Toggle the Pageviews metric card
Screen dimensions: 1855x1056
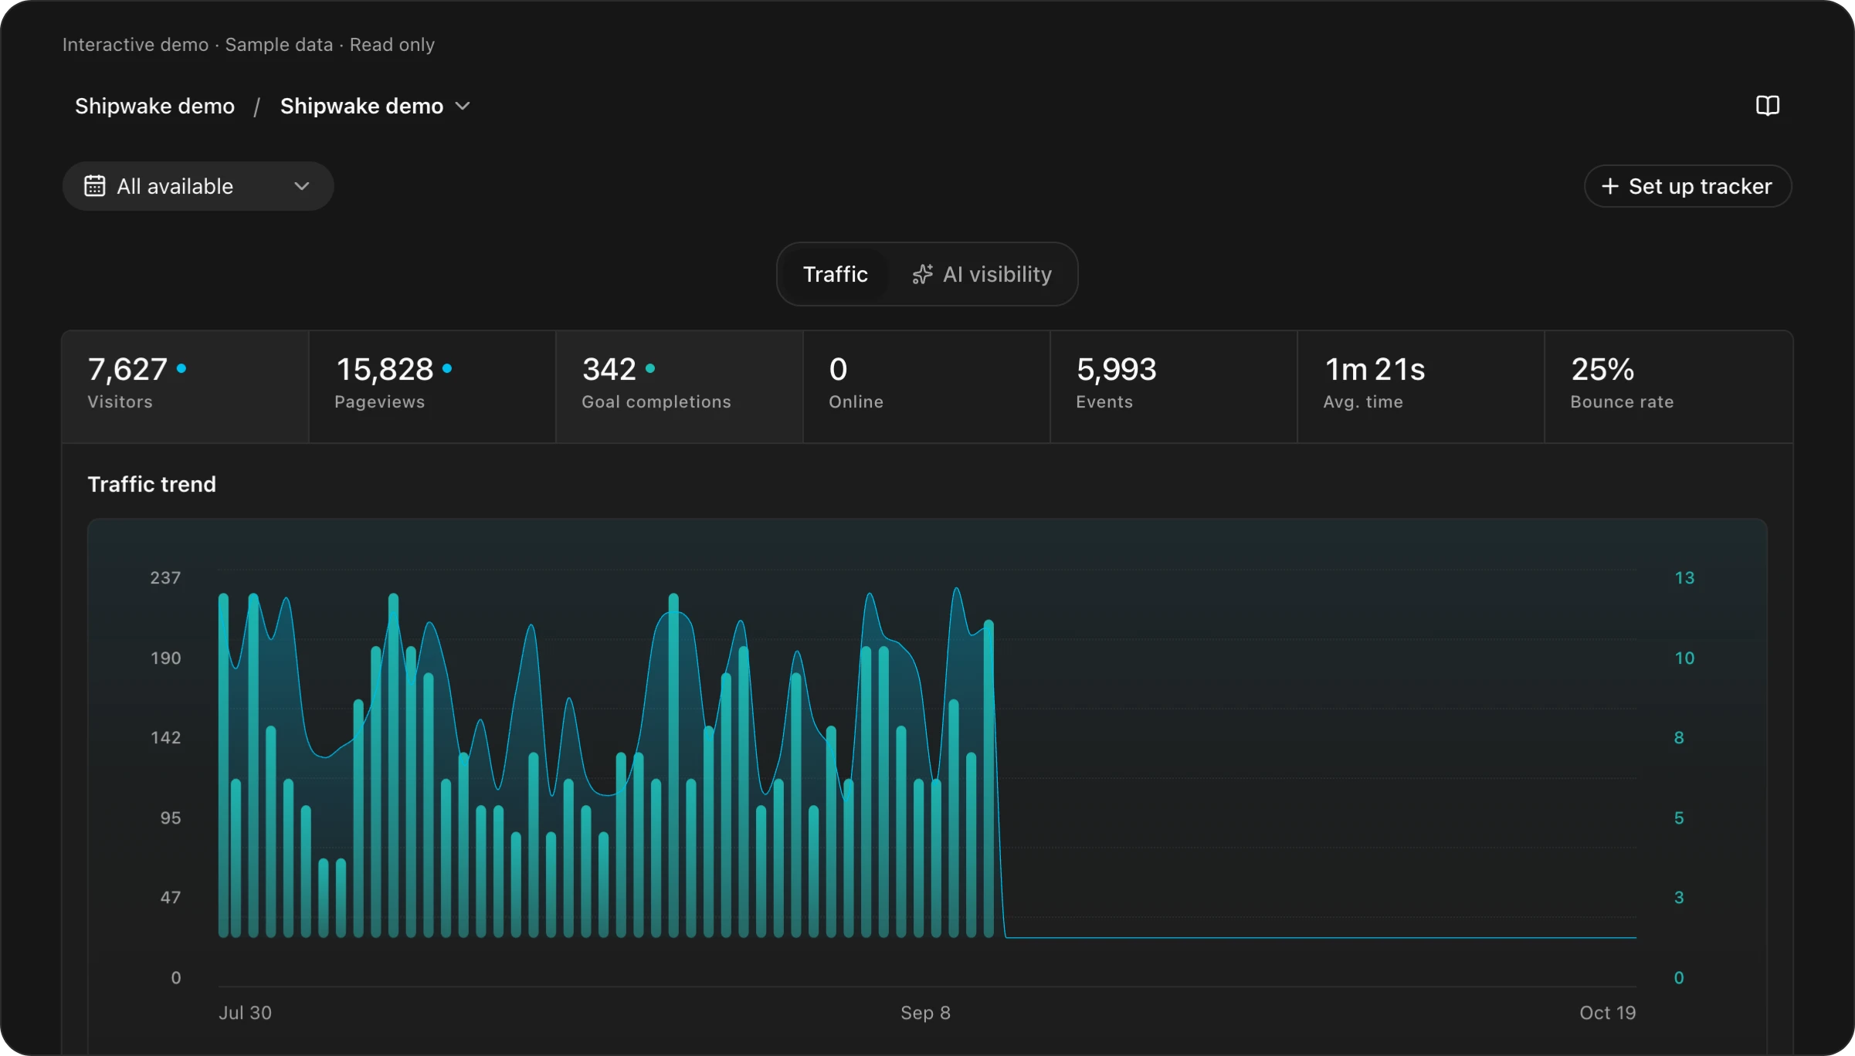[432, 387]
